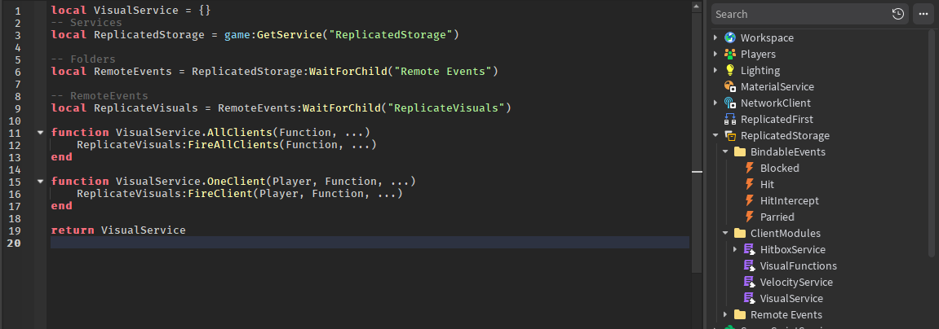Click the Lighting bulb icon
Image resolution: width=939 pixels, height=329 pixels.
point(729,70)
